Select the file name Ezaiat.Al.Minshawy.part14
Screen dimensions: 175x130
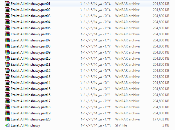(30, 83)
